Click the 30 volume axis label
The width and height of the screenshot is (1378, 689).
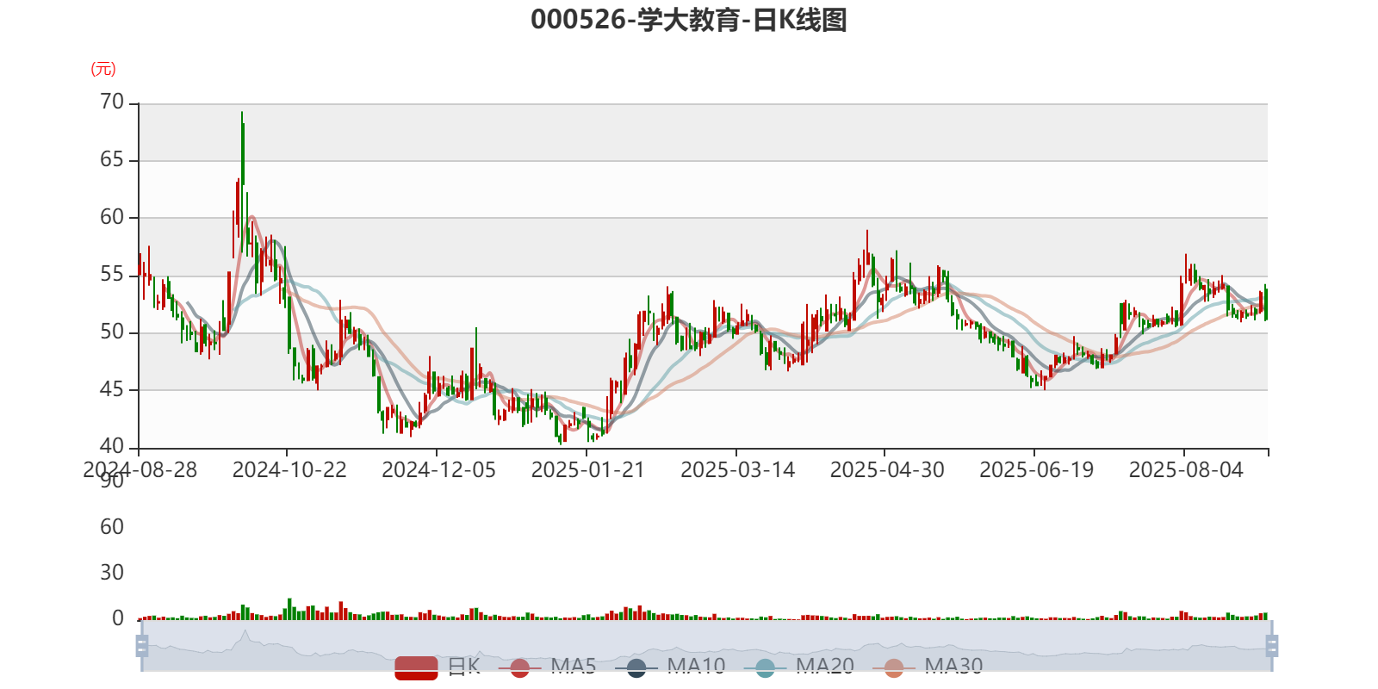pyautogui.click(x=112, y=573)
